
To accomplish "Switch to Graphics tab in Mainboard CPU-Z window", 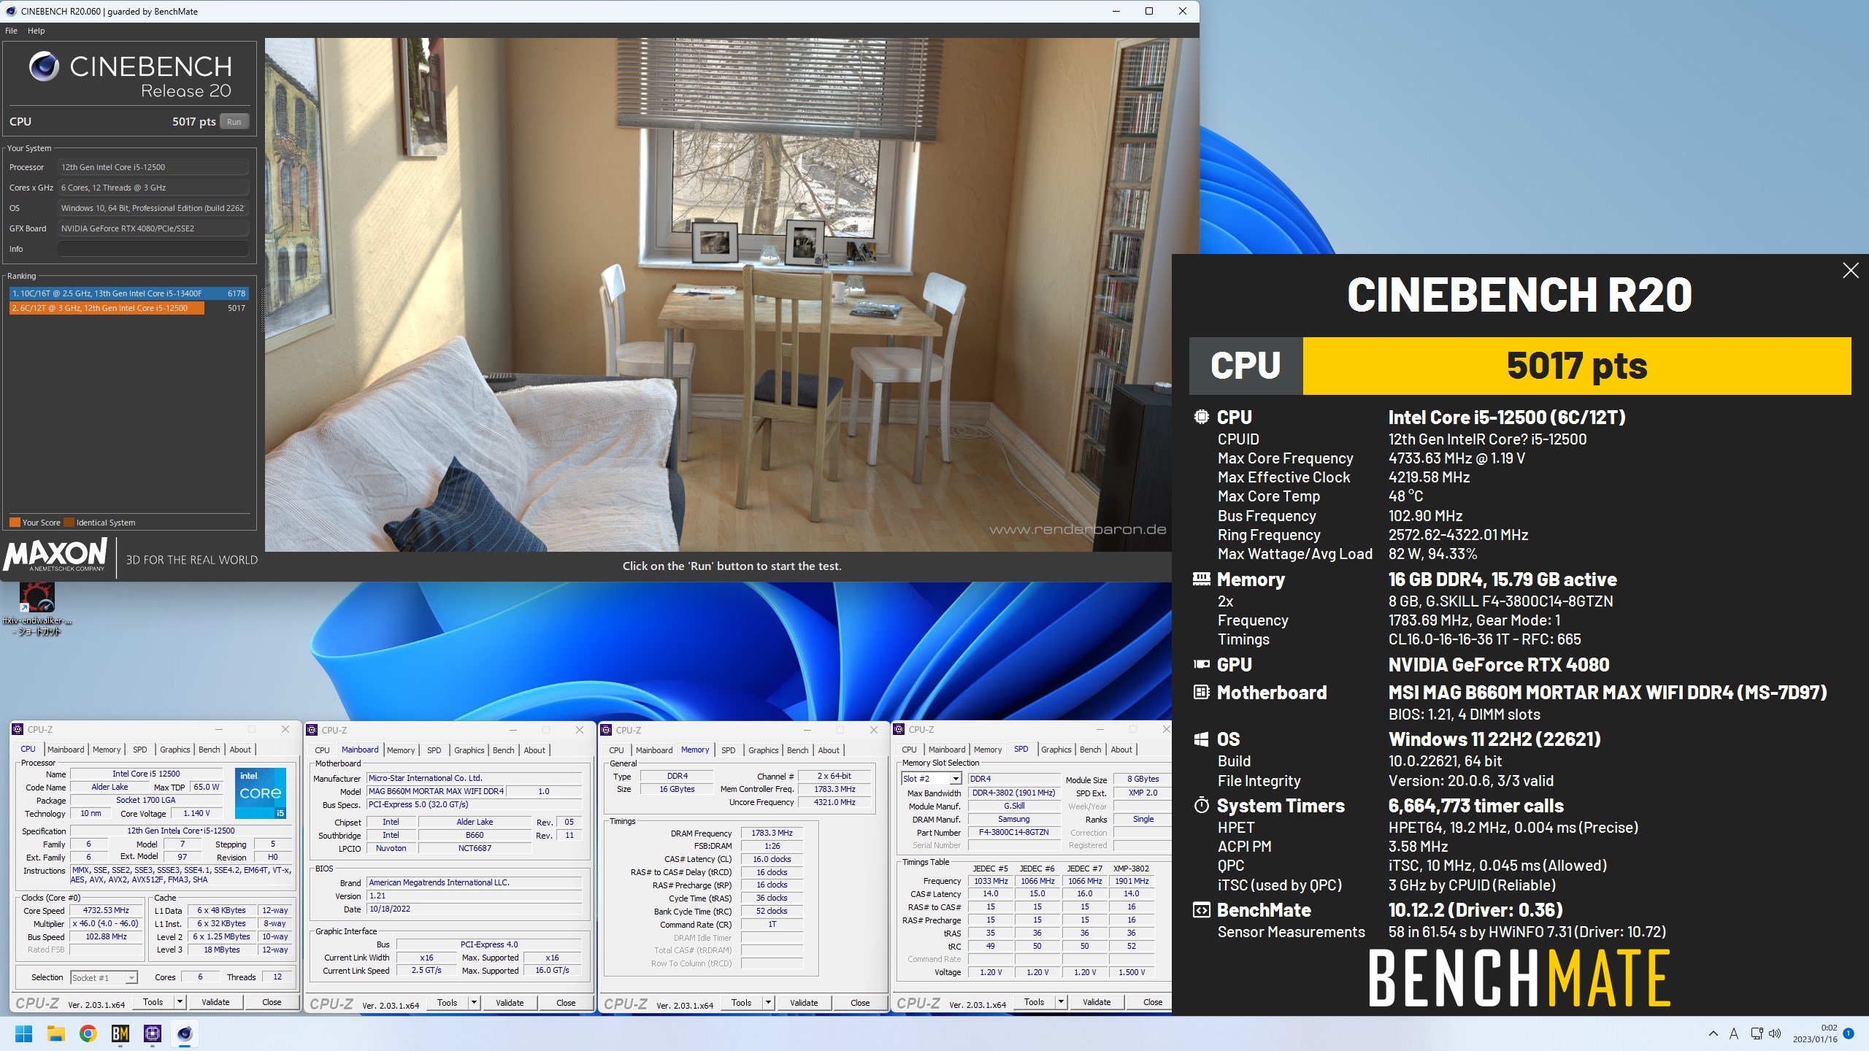I will point(469,750).
